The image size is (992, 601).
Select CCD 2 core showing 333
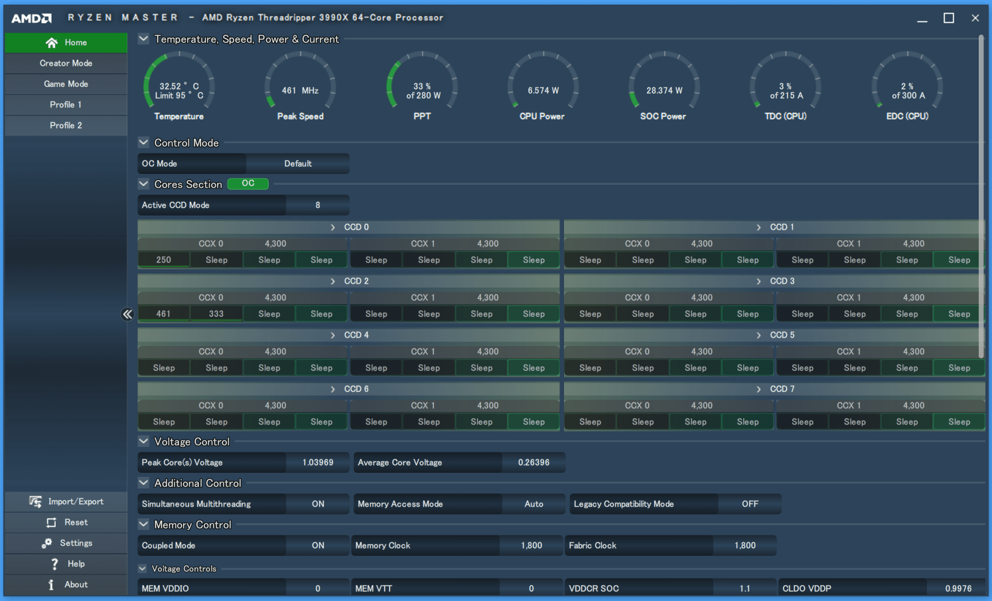216,313
